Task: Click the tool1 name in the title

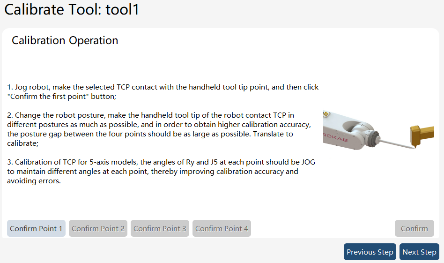Action: point(122,9)
